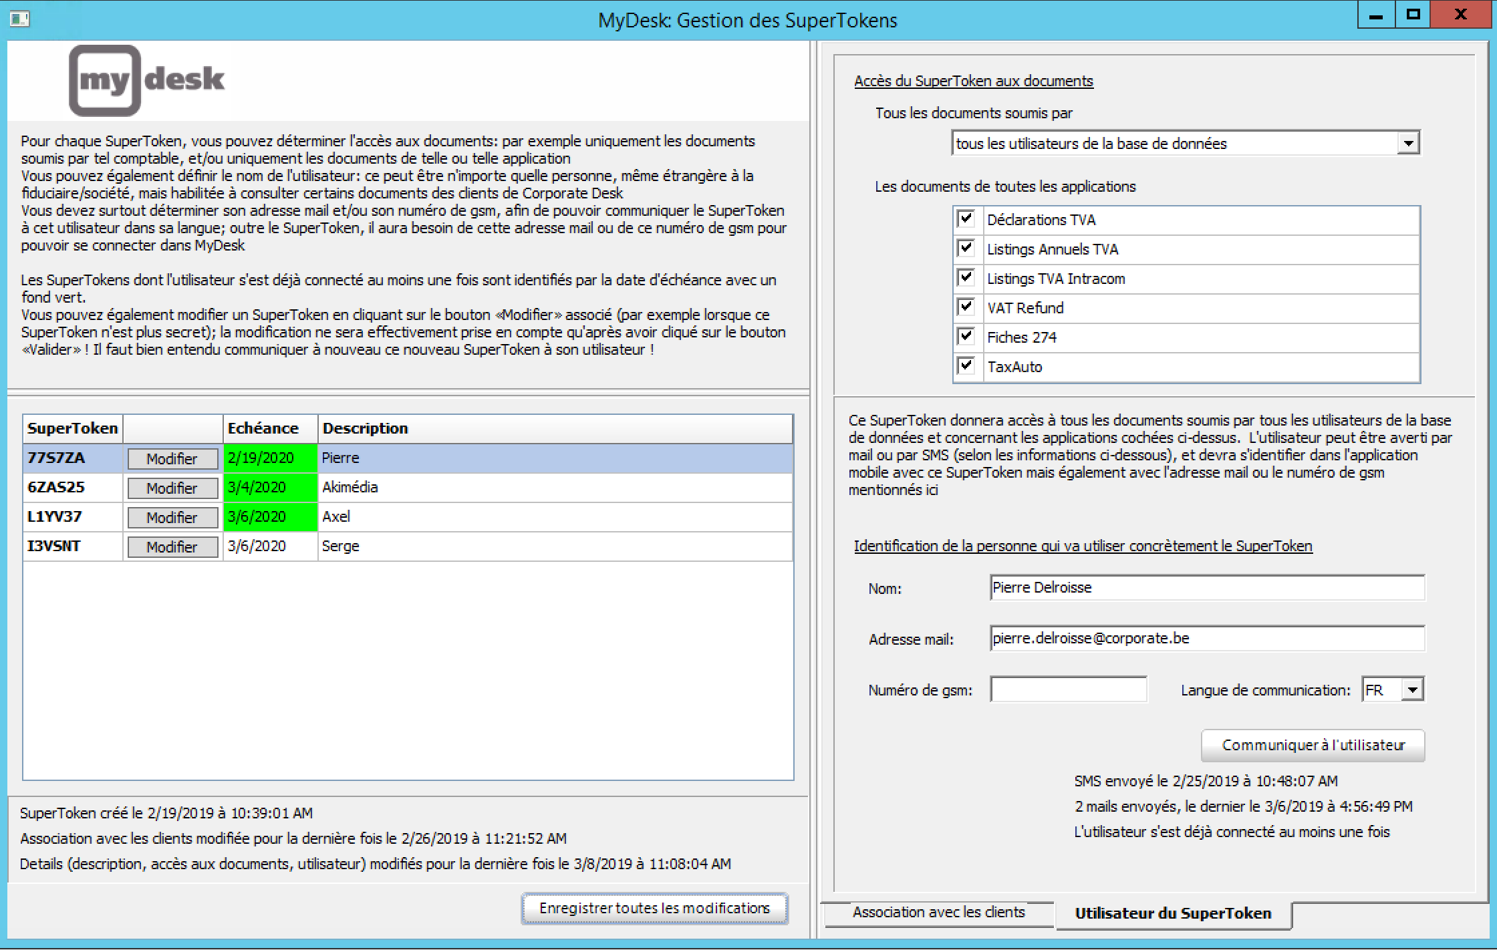This screenshot has width=1497, height=950.
Task: Click 'Accès du SuperToken aux documents' heading
Action: pyautogui.click(x=974, y=81)
